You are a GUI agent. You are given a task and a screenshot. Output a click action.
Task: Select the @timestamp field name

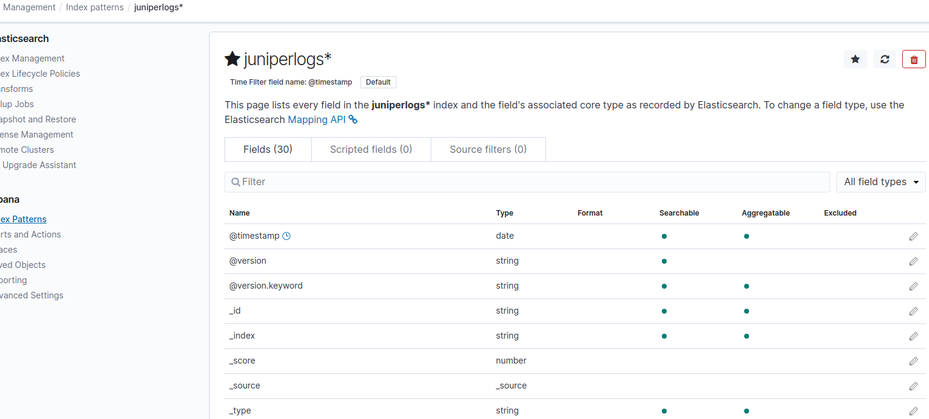[x=254, y=236]
